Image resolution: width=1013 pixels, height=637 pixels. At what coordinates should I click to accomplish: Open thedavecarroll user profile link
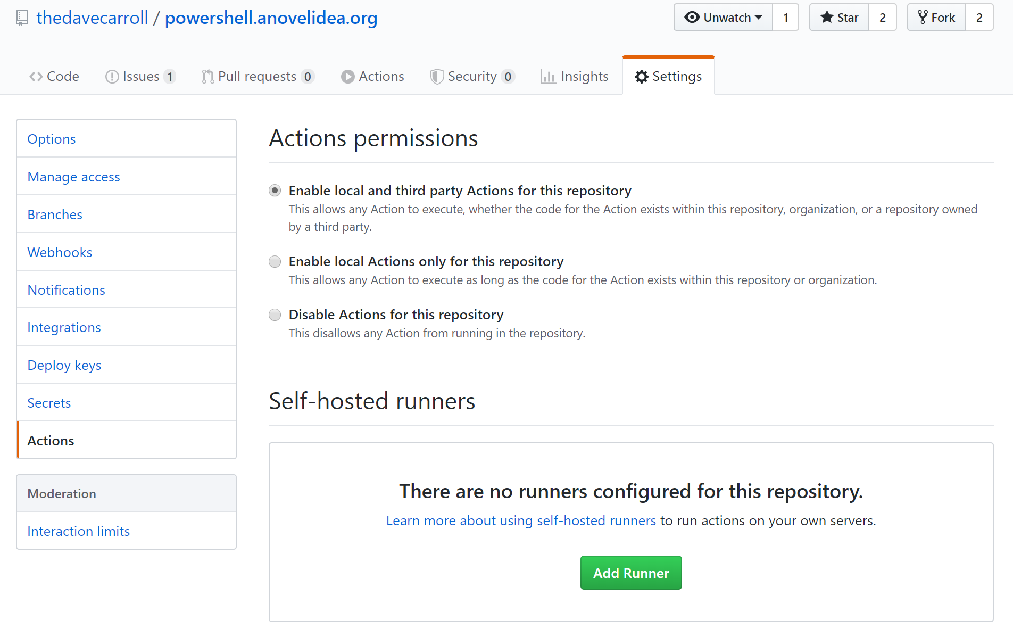click(x=92, y=18)
